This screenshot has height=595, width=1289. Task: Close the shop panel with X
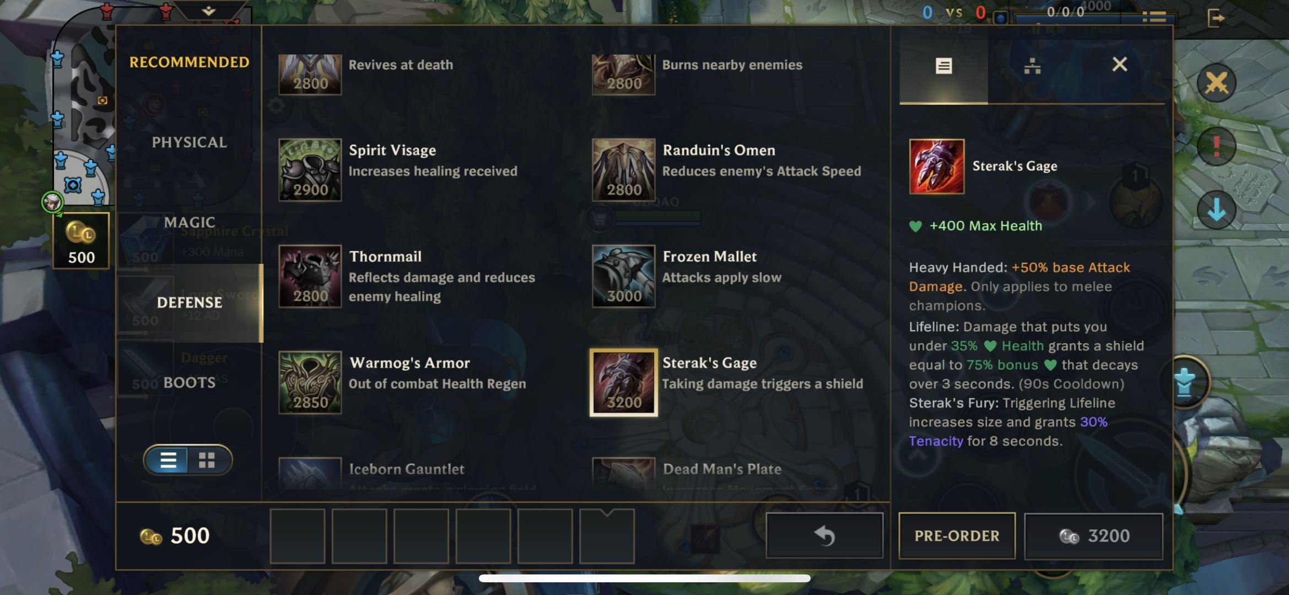click(x=1119, y=64)
